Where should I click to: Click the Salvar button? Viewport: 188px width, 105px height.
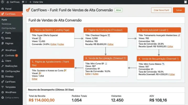coord(179,10)
